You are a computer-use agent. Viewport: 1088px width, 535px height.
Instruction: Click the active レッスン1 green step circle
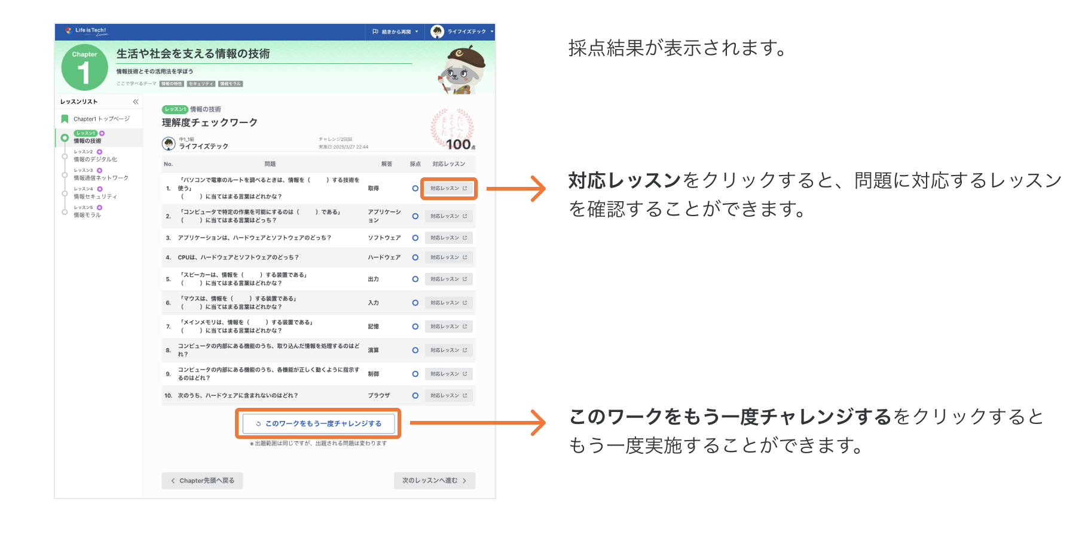coord(65,138)
